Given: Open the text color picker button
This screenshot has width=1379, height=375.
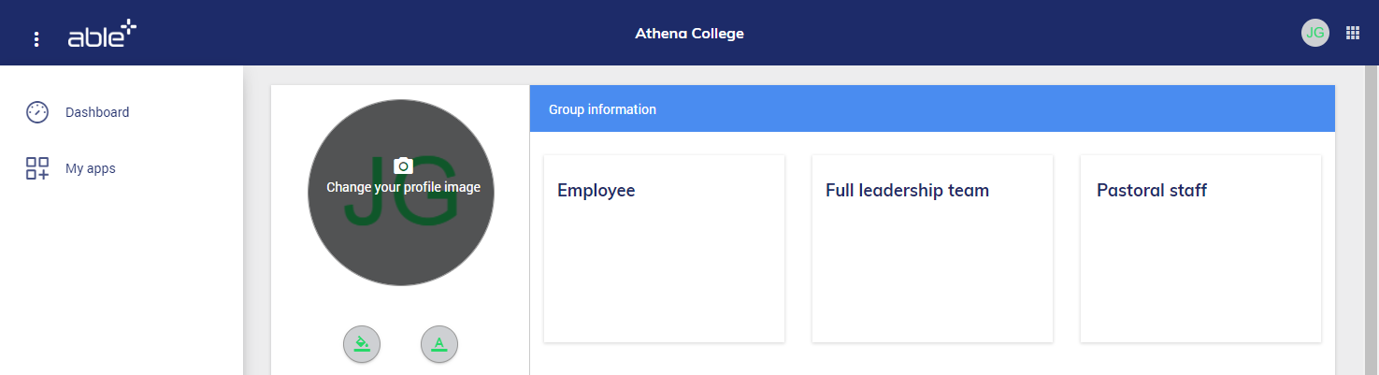Looking at the screenshot, I should point(439,344).
